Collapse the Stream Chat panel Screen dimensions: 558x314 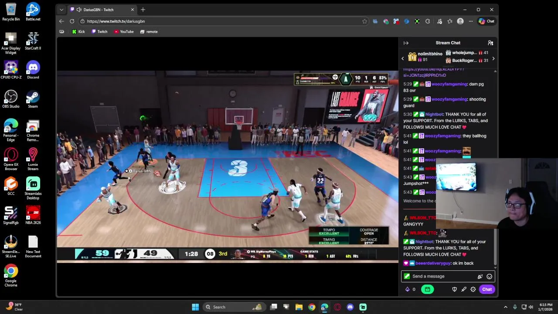coord(406,43)
